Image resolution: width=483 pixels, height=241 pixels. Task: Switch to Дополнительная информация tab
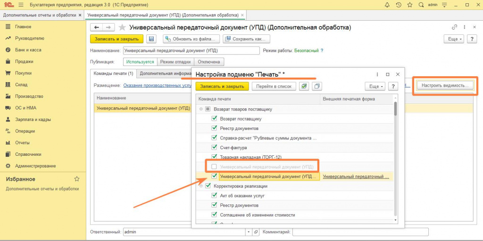[x=165, y=73]
